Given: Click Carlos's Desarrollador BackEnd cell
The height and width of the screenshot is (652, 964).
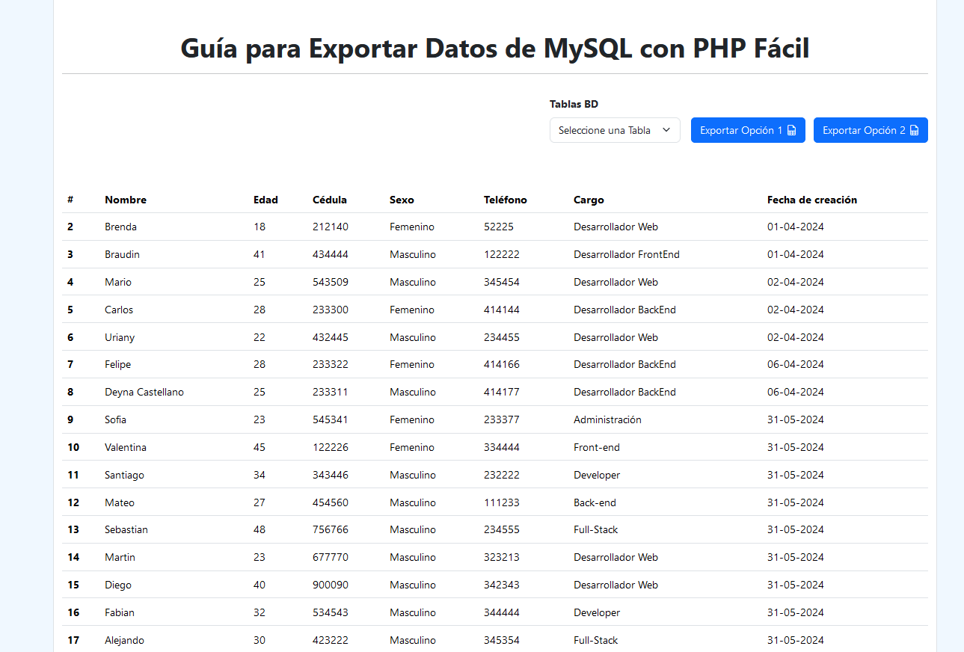Looking at the screenshot, I should click(x=624, y=310).
